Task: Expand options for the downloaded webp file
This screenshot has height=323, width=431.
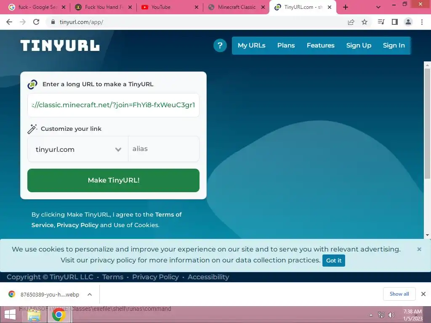Action: [x=90, y=294]
